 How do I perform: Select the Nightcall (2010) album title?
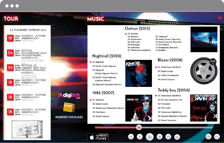click(107, 56)
